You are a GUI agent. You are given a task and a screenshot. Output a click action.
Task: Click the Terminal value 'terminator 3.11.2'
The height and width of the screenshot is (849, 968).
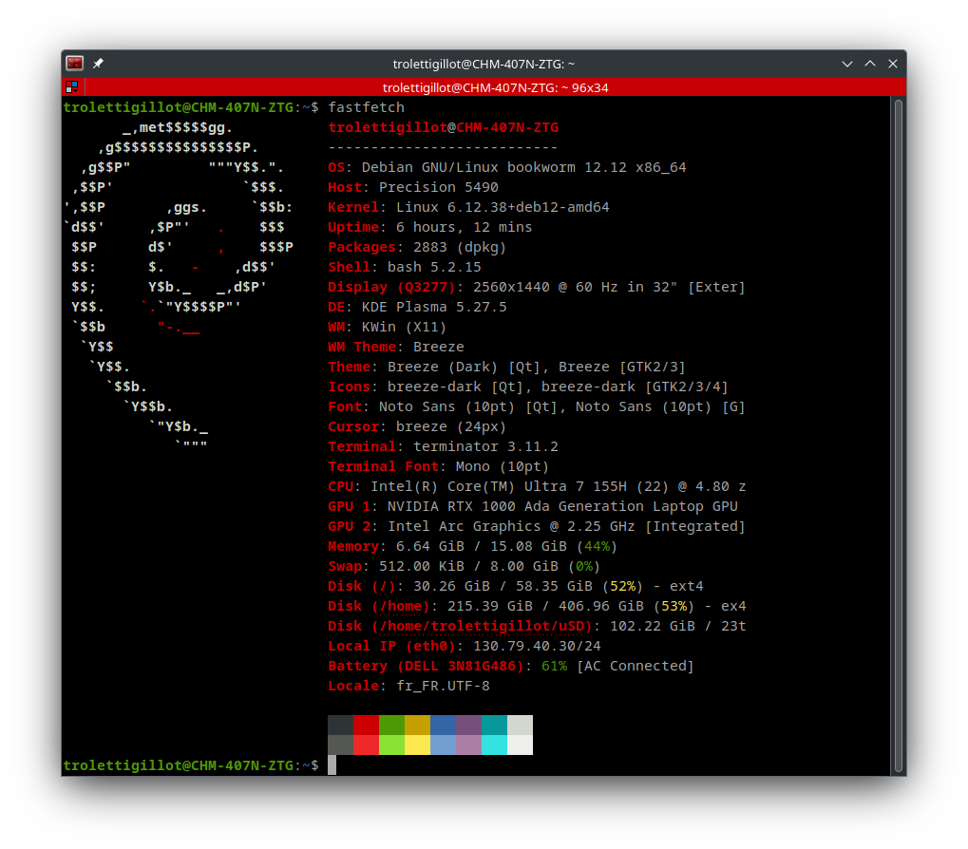[x=485, y=446]
